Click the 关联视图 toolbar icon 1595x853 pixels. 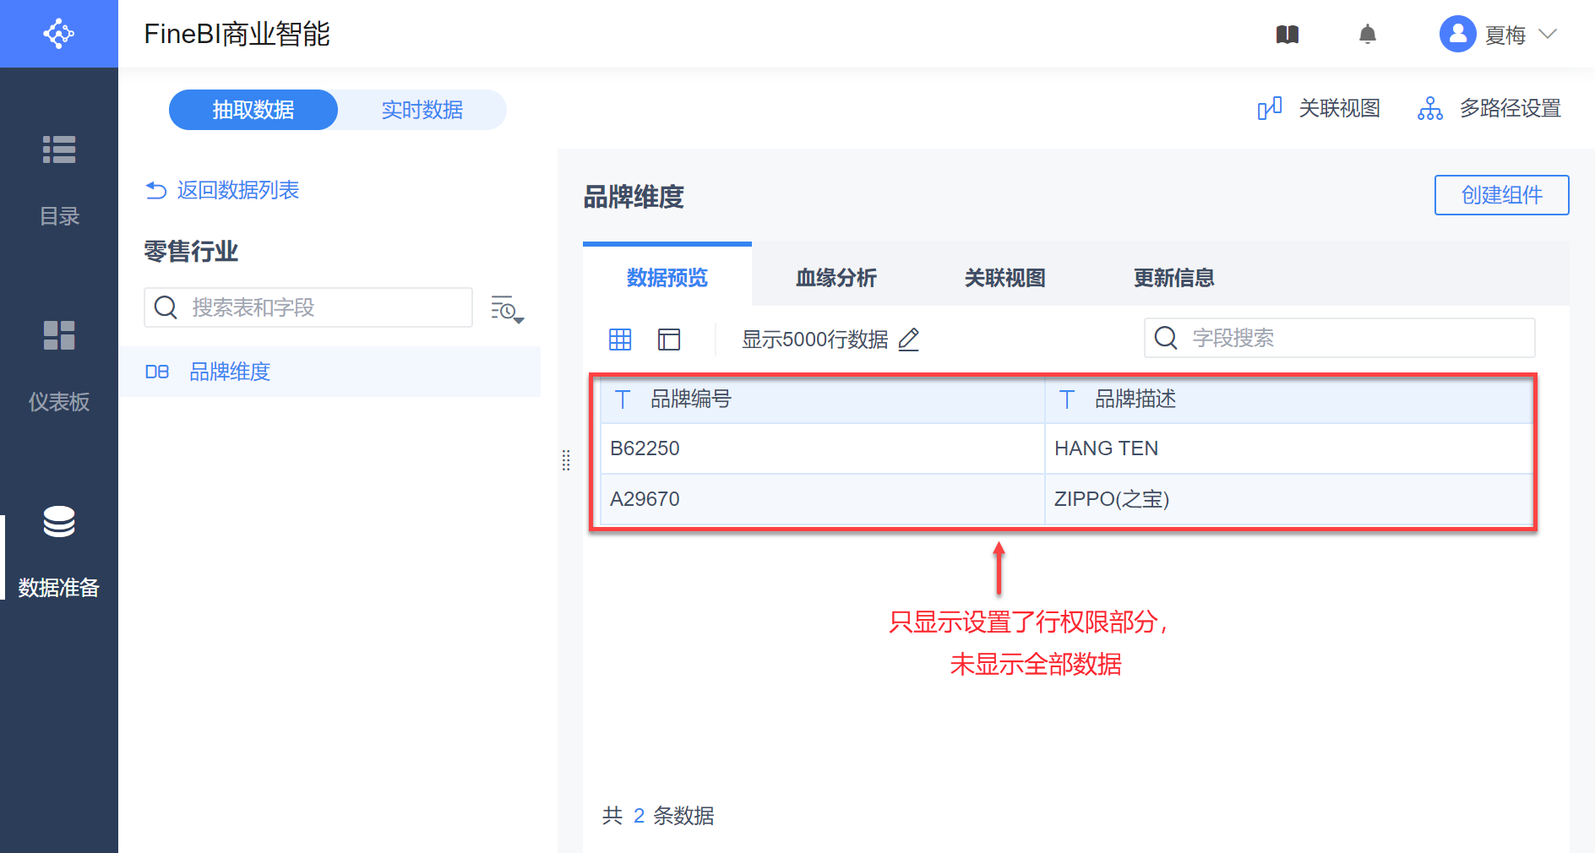pyautogui.click(x=1270, y=109)
